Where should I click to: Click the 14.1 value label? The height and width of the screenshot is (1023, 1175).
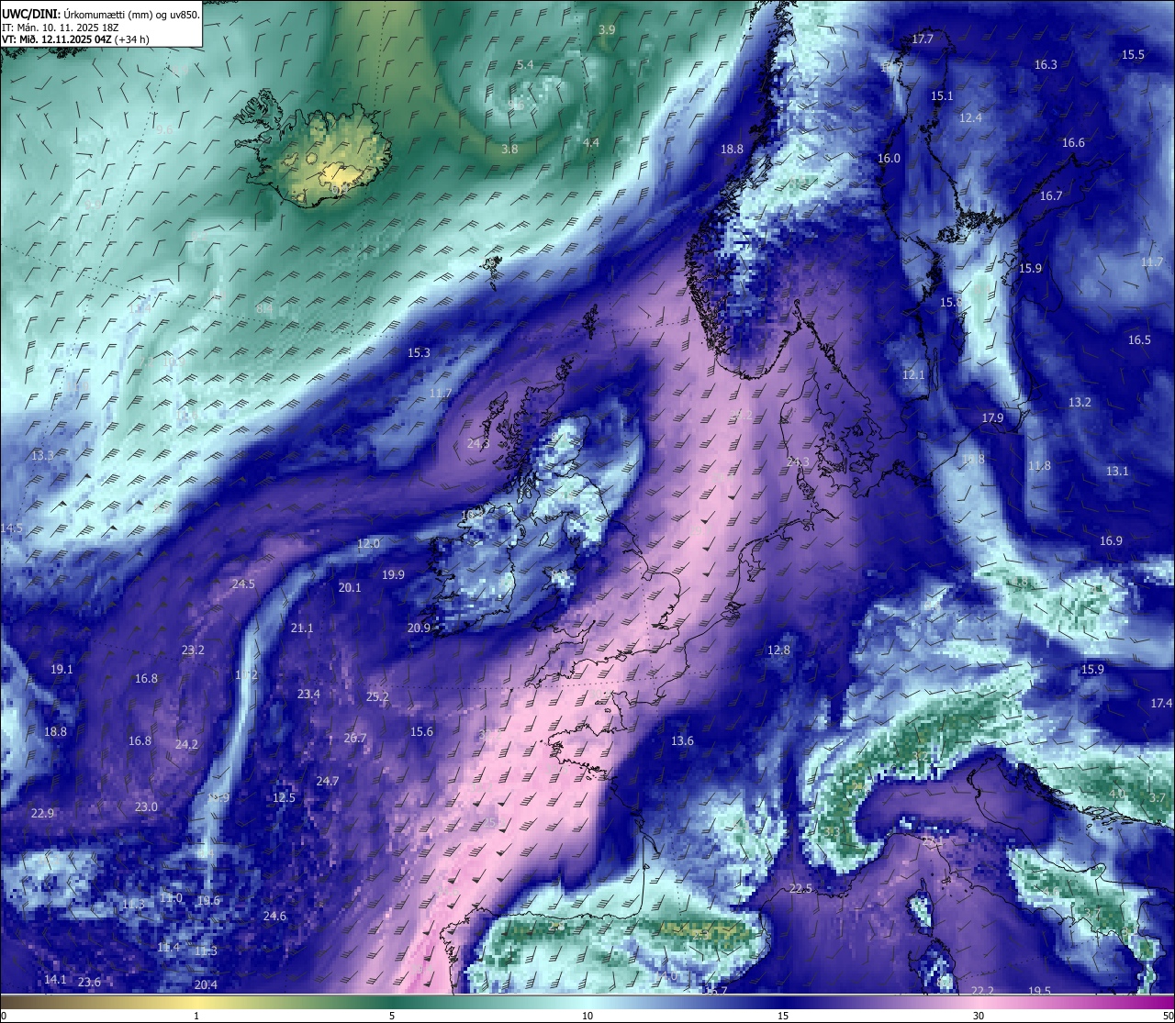pyautogui.click(x=55, y=979)
